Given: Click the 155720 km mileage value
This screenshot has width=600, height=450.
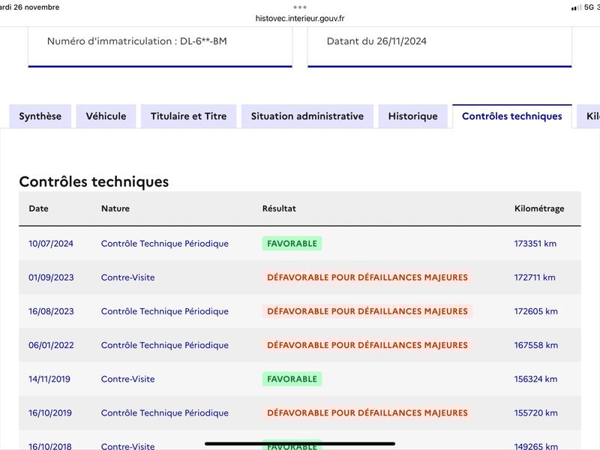Looking at the screenshot, I should [x=535, y=413].
